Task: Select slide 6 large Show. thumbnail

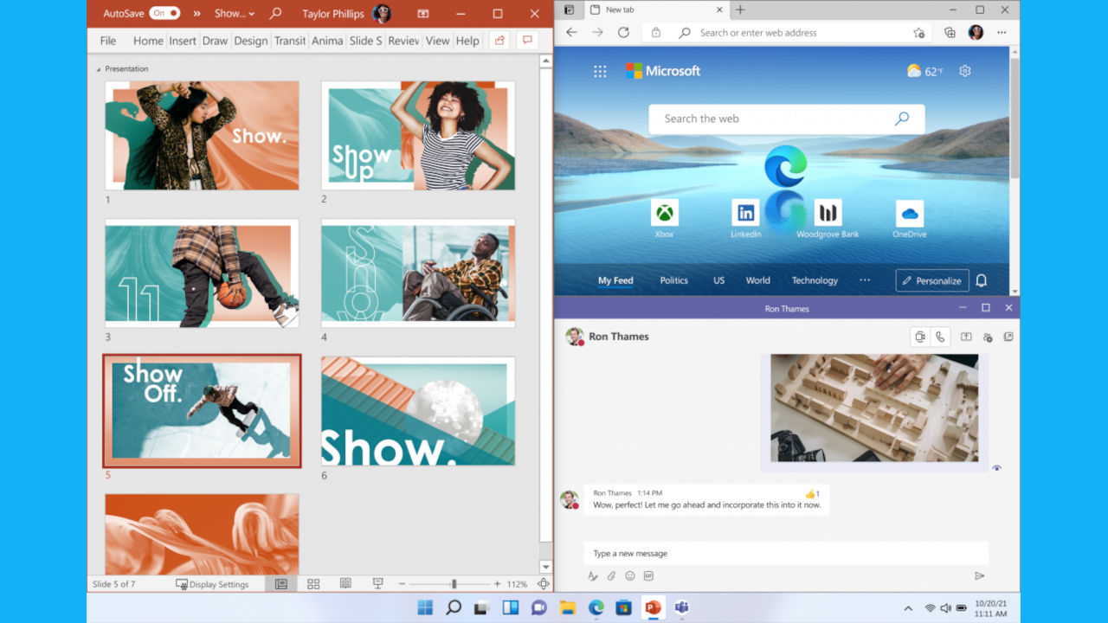Action: click(418, 412)
